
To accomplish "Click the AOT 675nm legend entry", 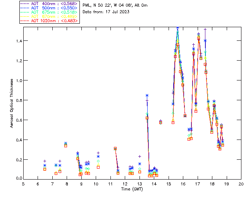I will tap(49, 12).
